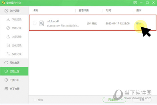Click the mfcfont.dll file icon
The width and height of the screenshot is (157, 105).
pyautogui.click(x=41, y=23)
